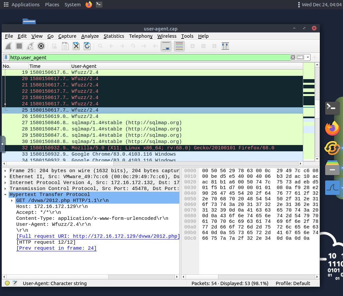
Task: Find a packet with magnifier icon
Action: click(100, 46)
